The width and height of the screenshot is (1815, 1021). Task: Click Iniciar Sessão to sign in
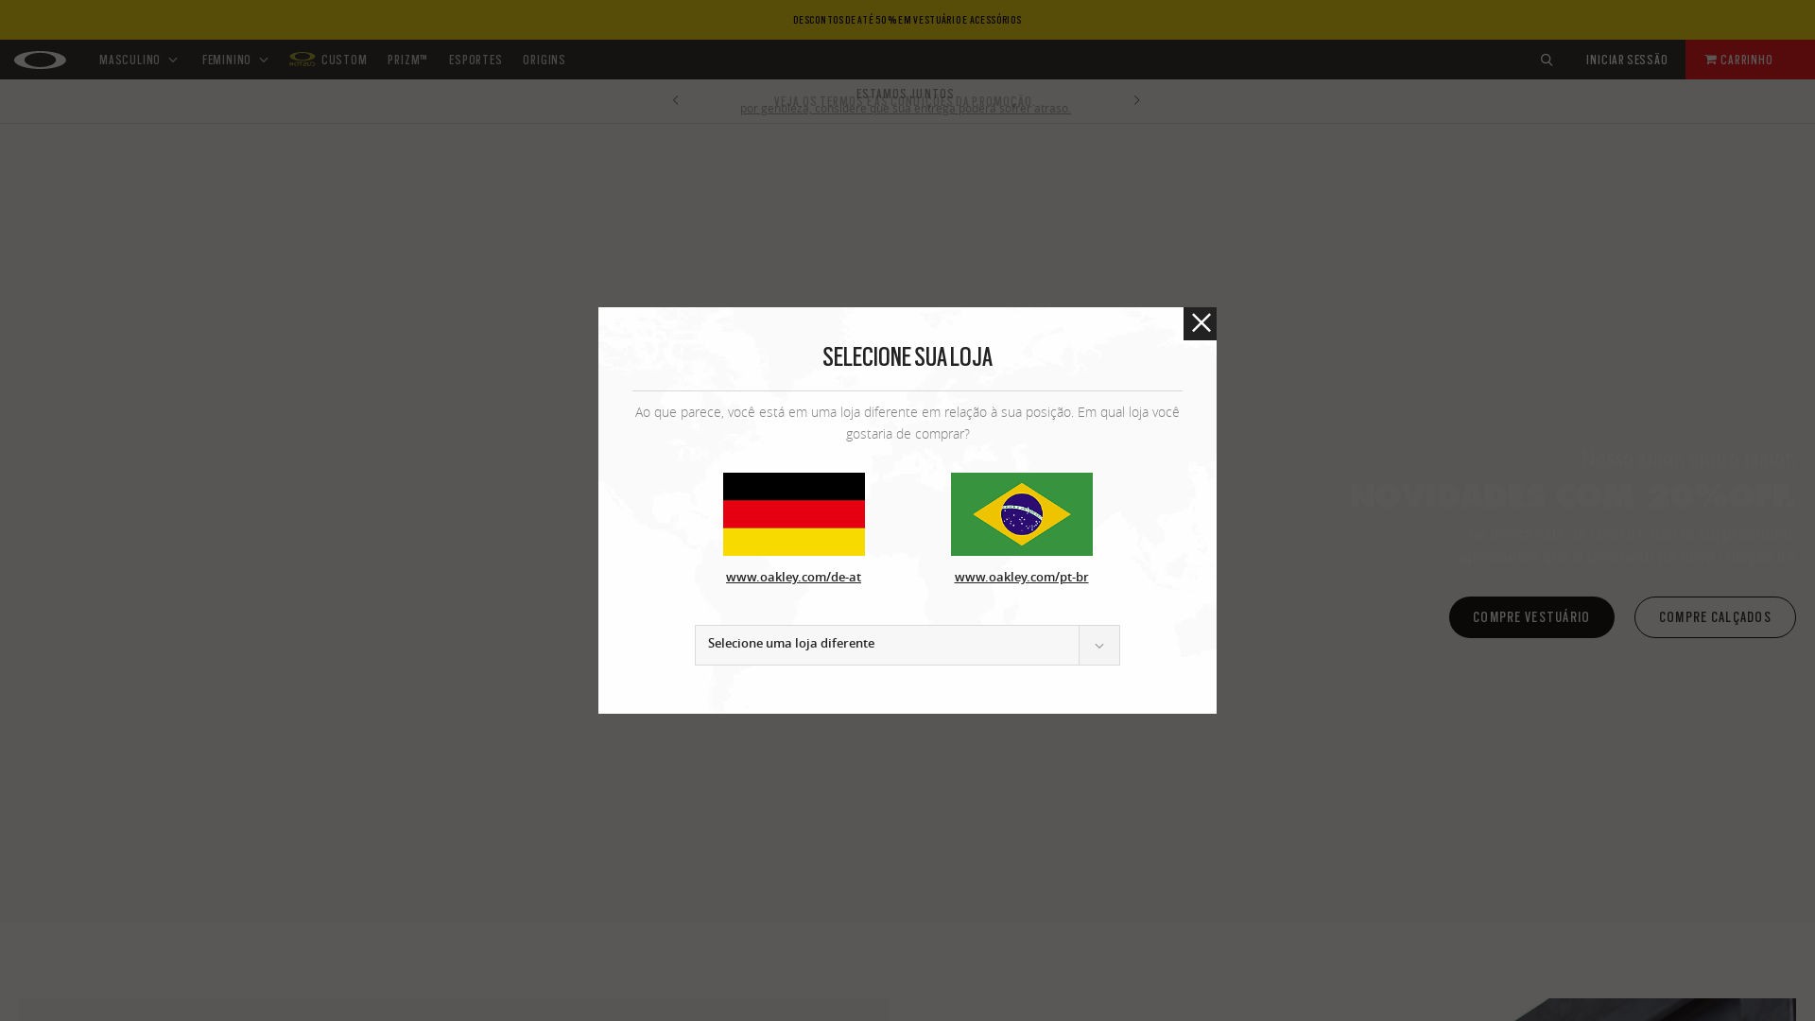click(1627, 60)
